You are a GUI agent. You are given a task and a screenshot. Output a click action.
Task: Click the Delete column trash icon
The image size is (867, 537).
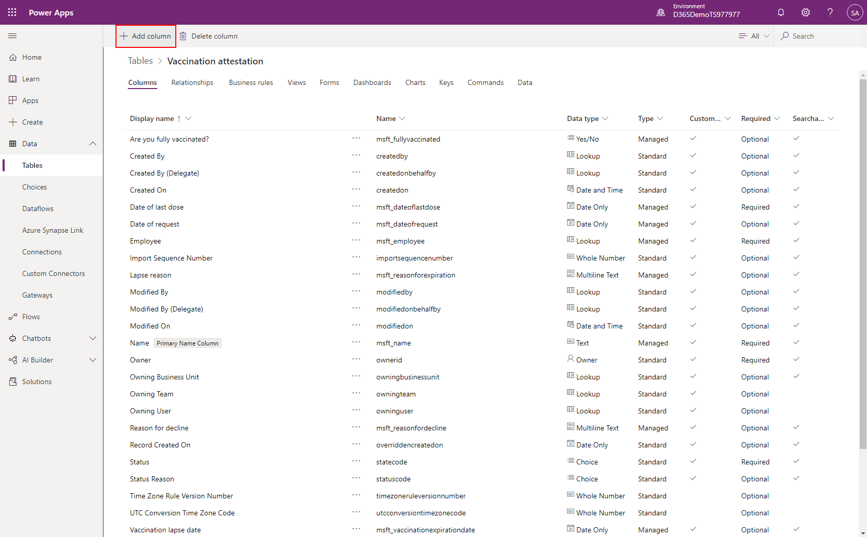click(x=183, y=36)
